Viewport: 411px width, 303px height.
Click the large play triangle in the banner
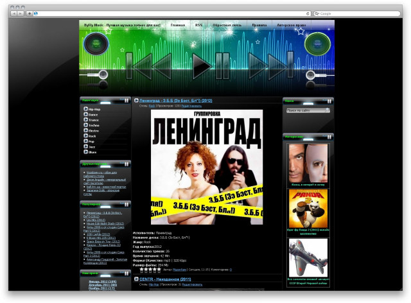[202, 64]
